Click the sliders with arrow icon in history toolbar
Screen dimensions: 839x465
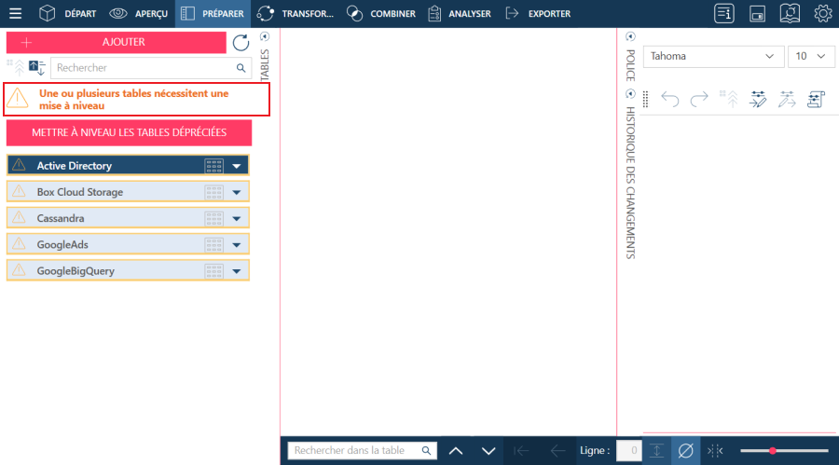click(787, 99)
